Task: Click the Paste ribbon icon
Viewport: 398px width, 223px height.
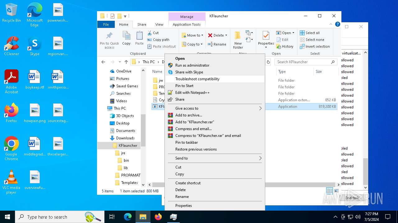Action: 139,38
